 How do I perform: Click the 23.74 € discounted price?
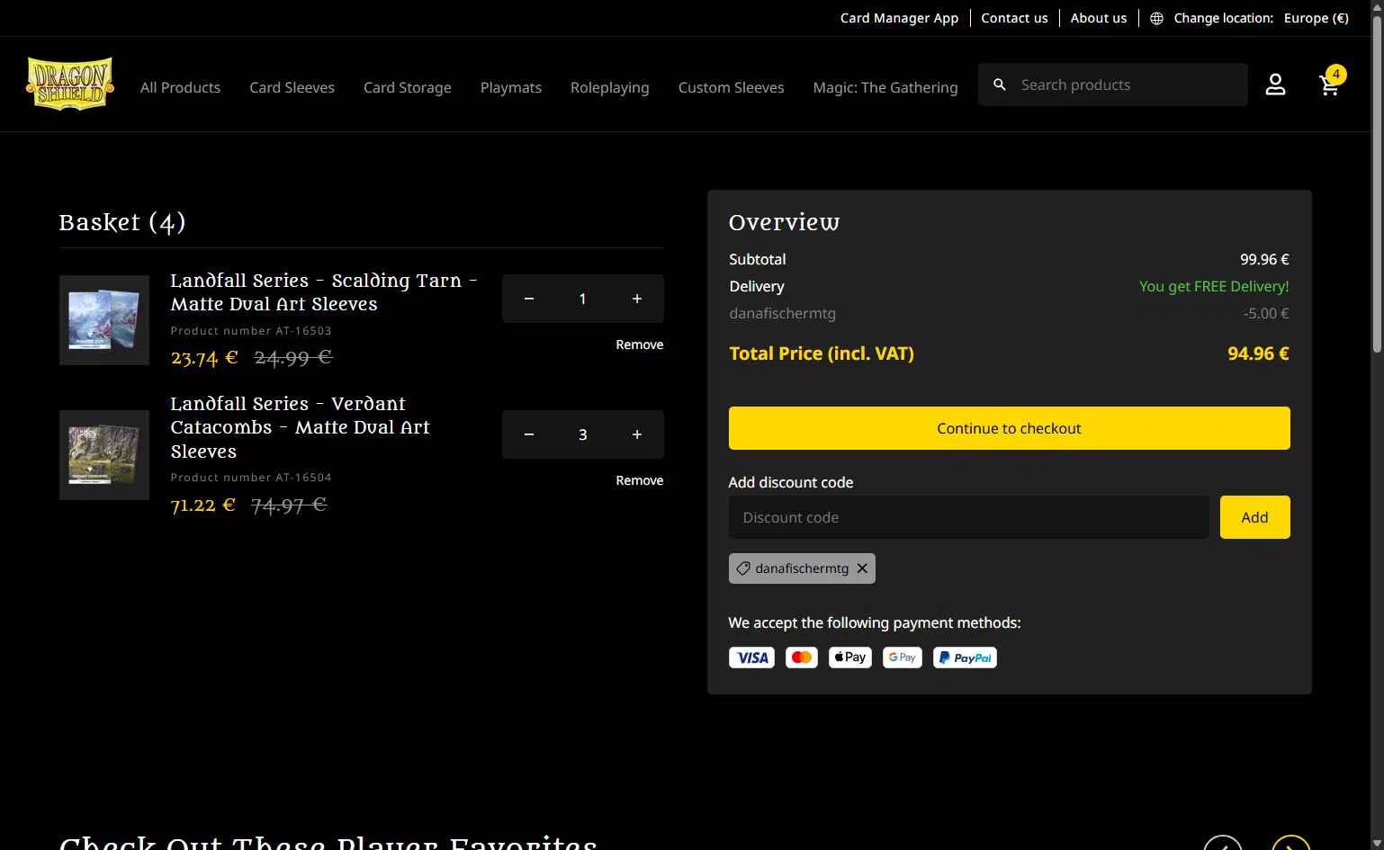[204, 358]
